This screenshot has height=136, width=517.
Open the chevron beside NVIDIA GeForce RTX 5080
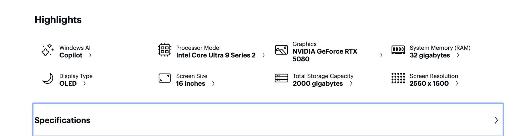tap(381, 55)
